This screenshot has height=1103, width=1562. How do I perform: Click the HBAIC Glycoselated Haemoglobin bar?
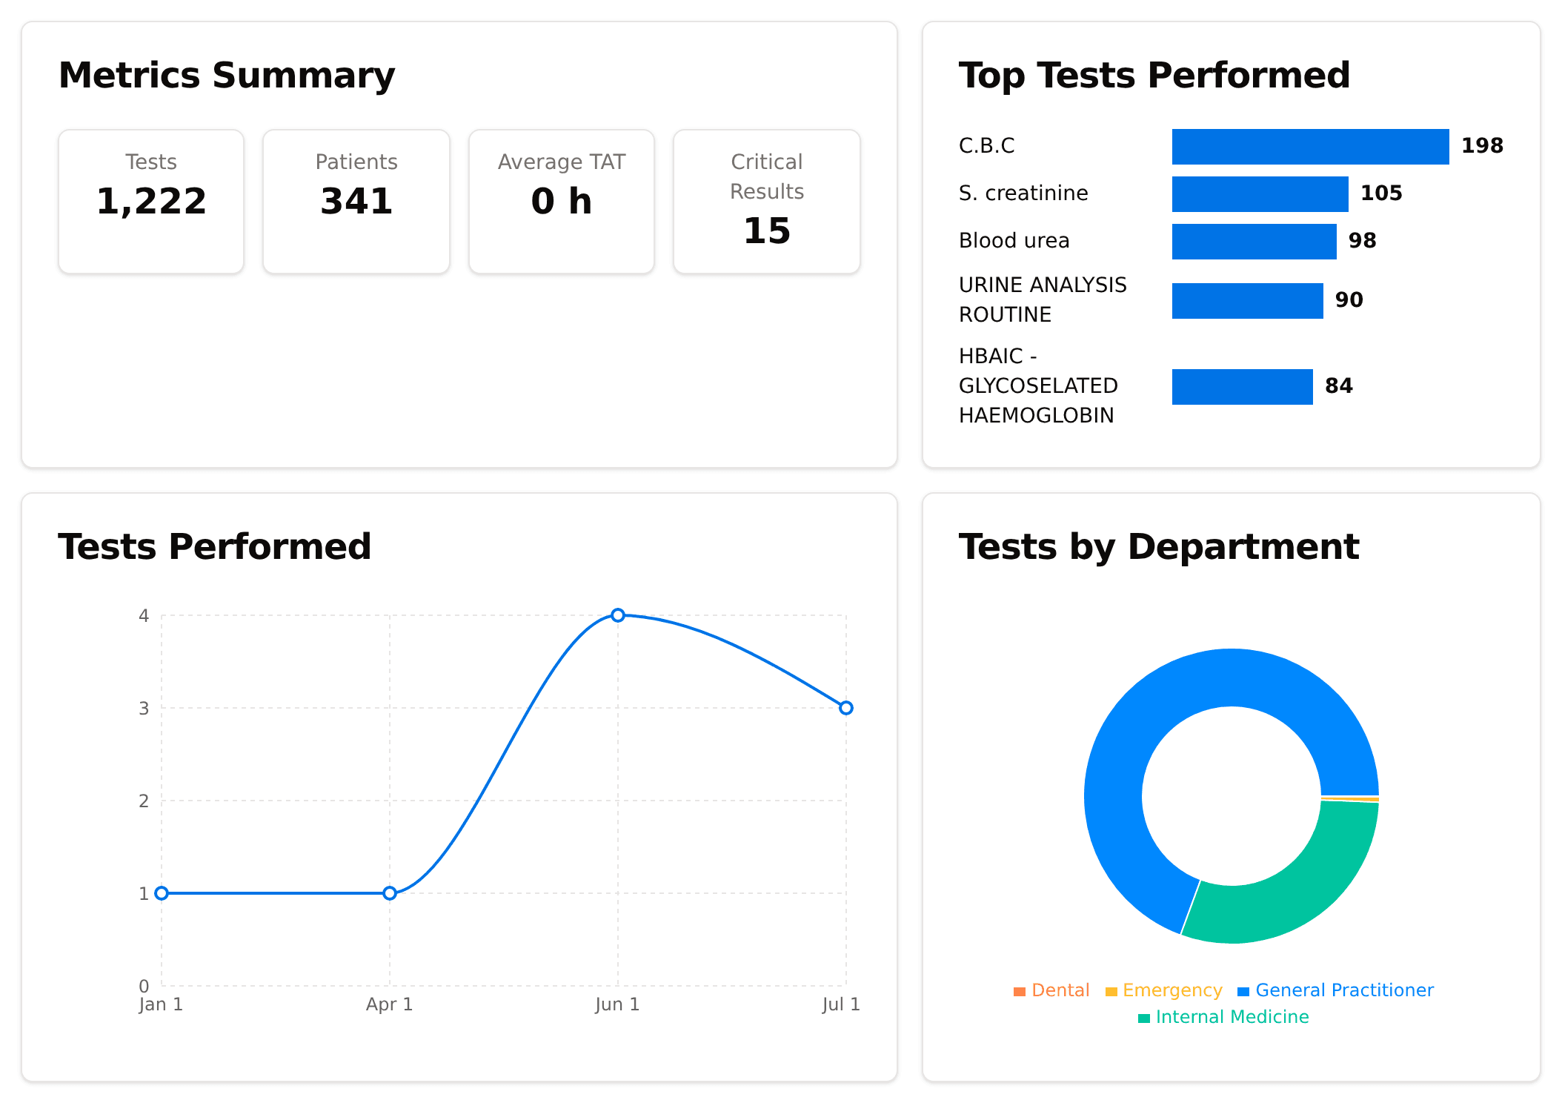[x=1242, y=387]
